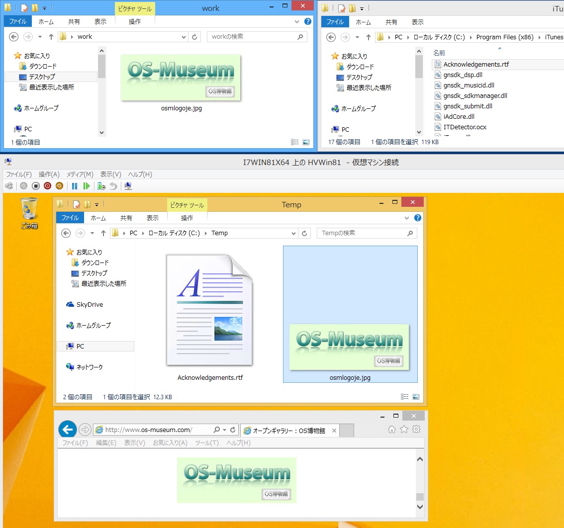564x528 pixels.
Task: Open Internet Explorer favorites star
Action: [404, 429]
